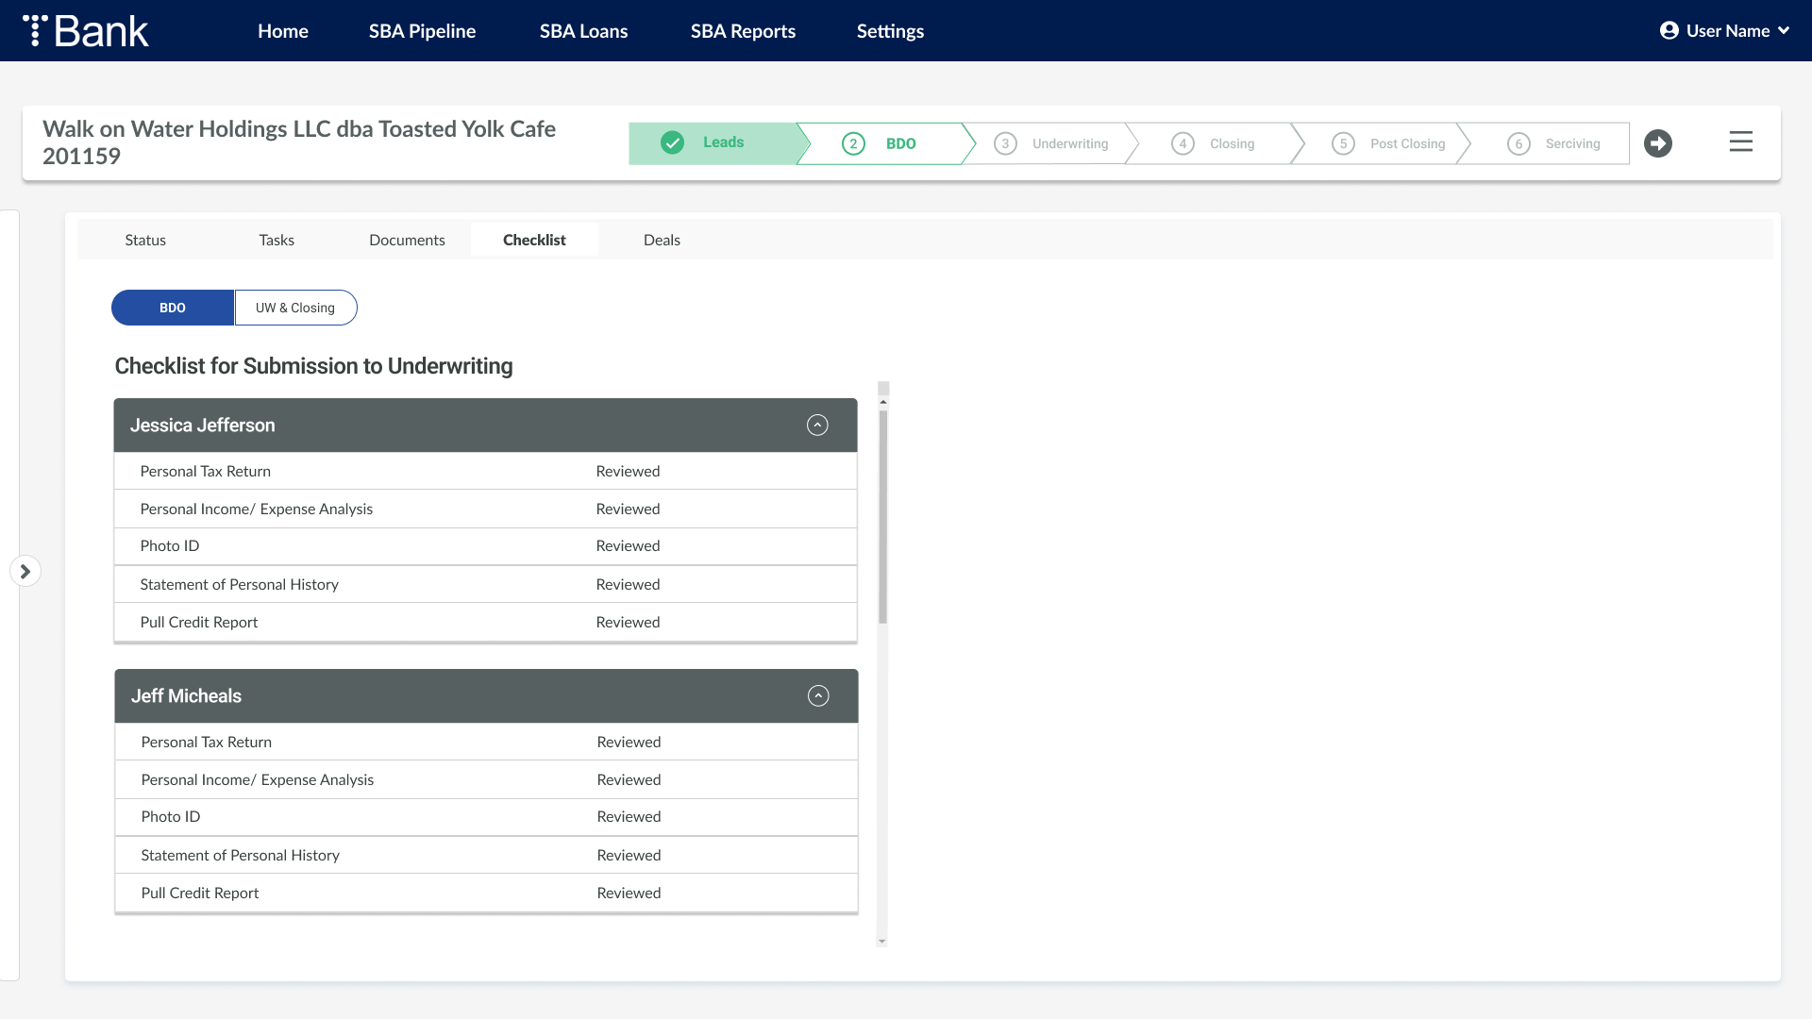Click the checklist scrollbar down arrow

tap(881, 941)
